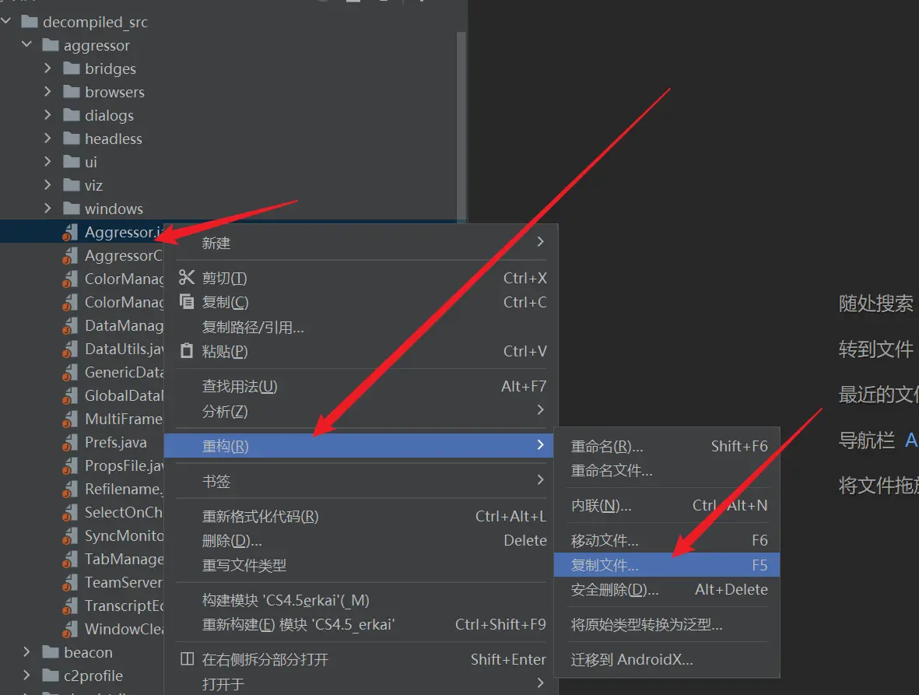Collapse the aggressor folder
This screenshot has width=919, height=695.
26,45
